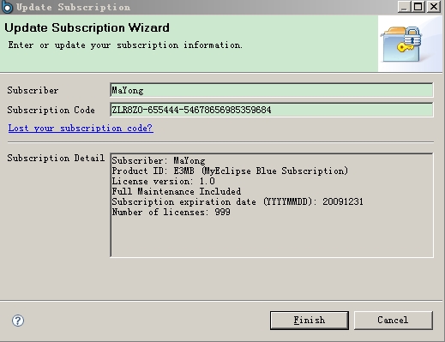445x342 pixels.
Task: Click the 'Subscription Detail' label
Action: [x=56, y=158]
